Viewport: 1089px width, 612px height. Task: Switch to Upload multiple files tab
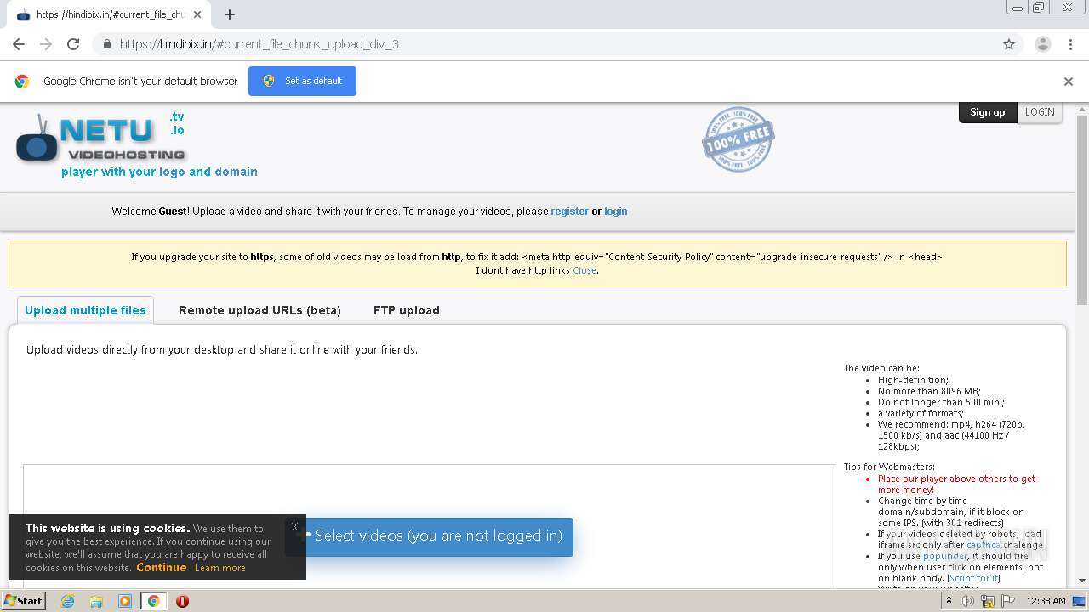point(85,310)
